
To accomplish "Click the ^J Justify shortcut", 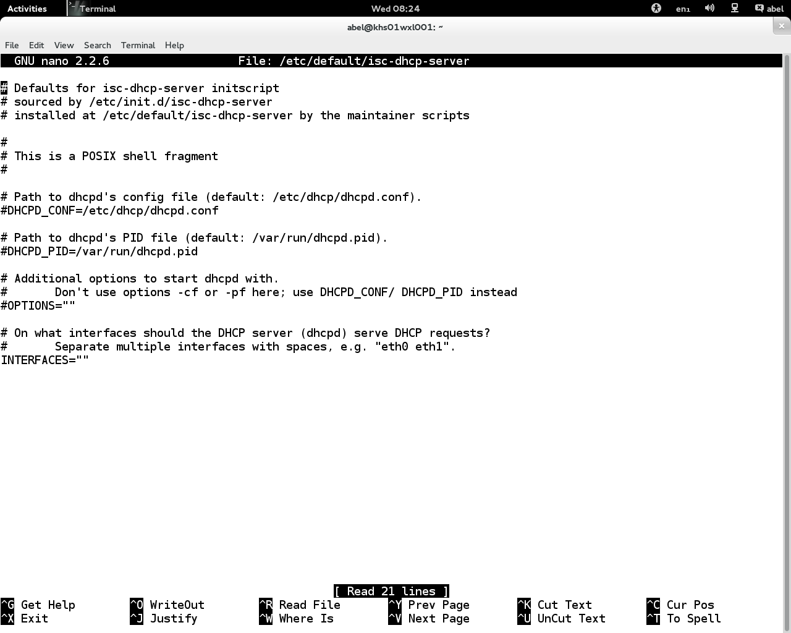I will [164, 619].
